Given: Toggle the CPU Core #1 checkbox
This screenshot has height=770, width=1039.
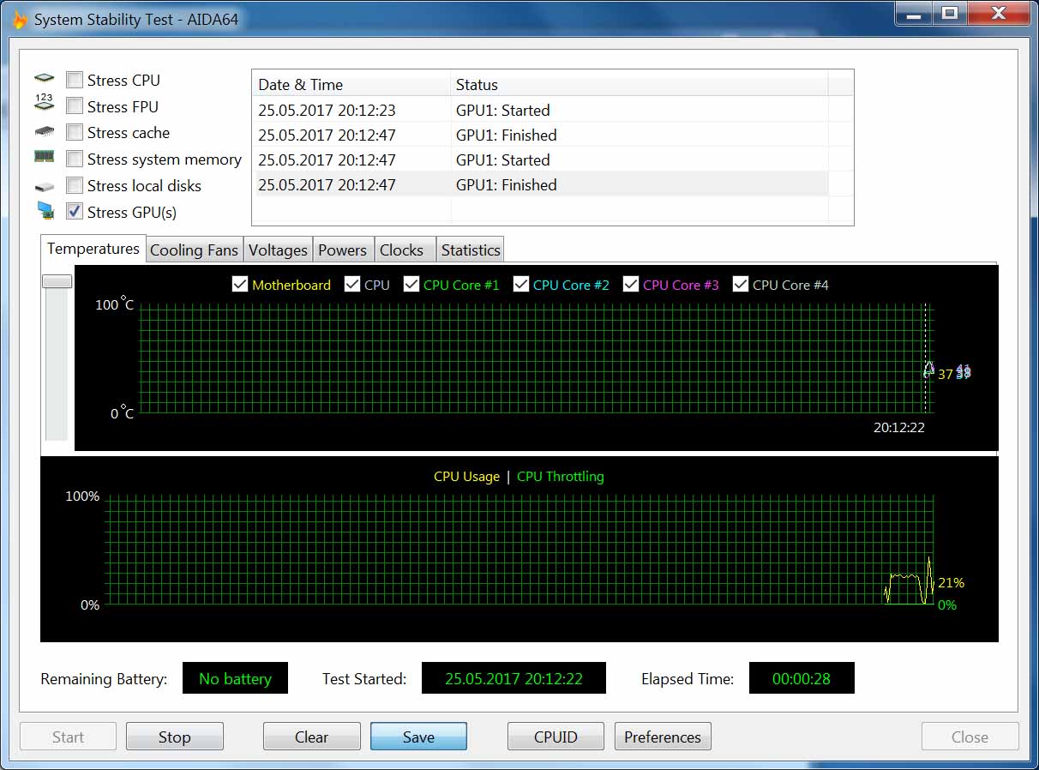Looking at the screenshot, I should pos(411,285).
